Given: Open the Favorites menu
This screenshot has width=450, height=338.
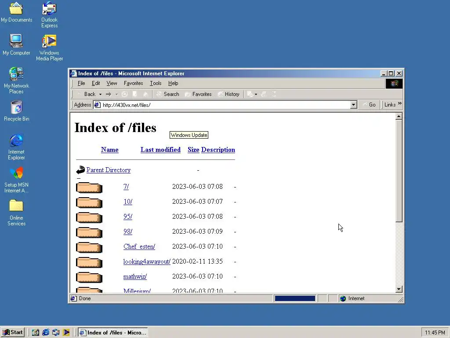Looking at the screenshot, I should pyautogui.click(x=133, y=83).
